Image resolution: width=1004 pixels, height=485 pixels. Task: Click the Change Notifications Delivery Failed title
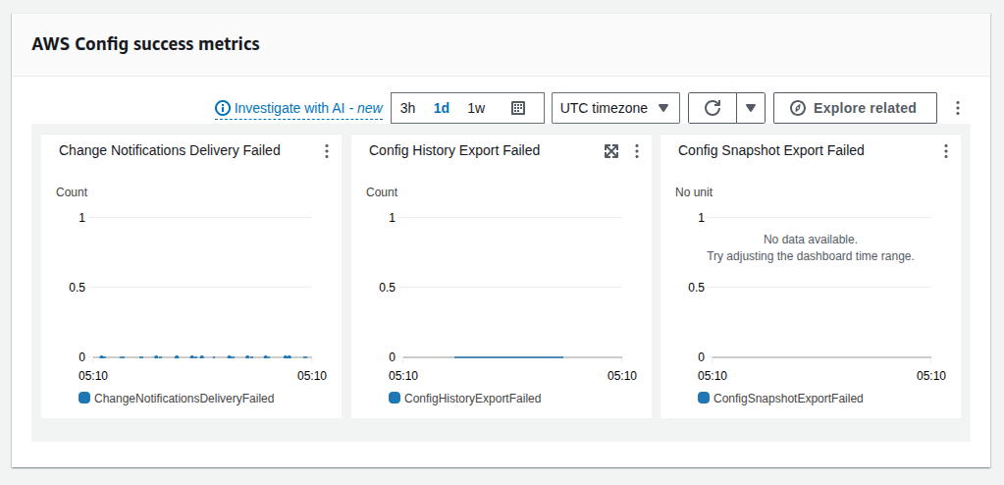170,150
